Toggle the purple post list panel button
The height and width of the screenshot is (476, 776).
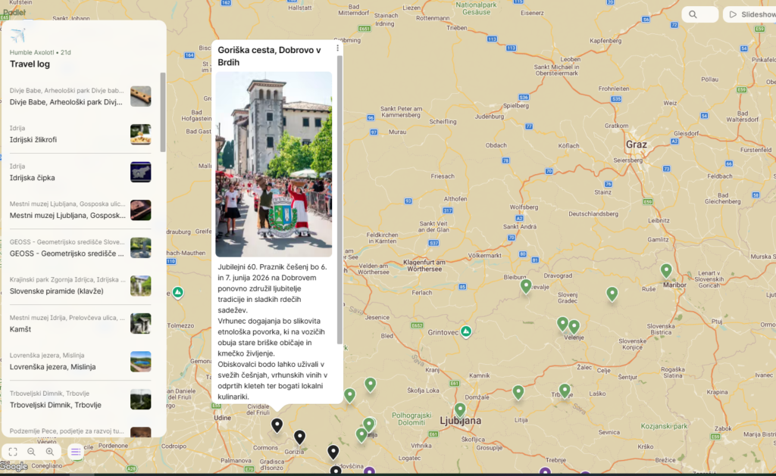pos(75,451)
